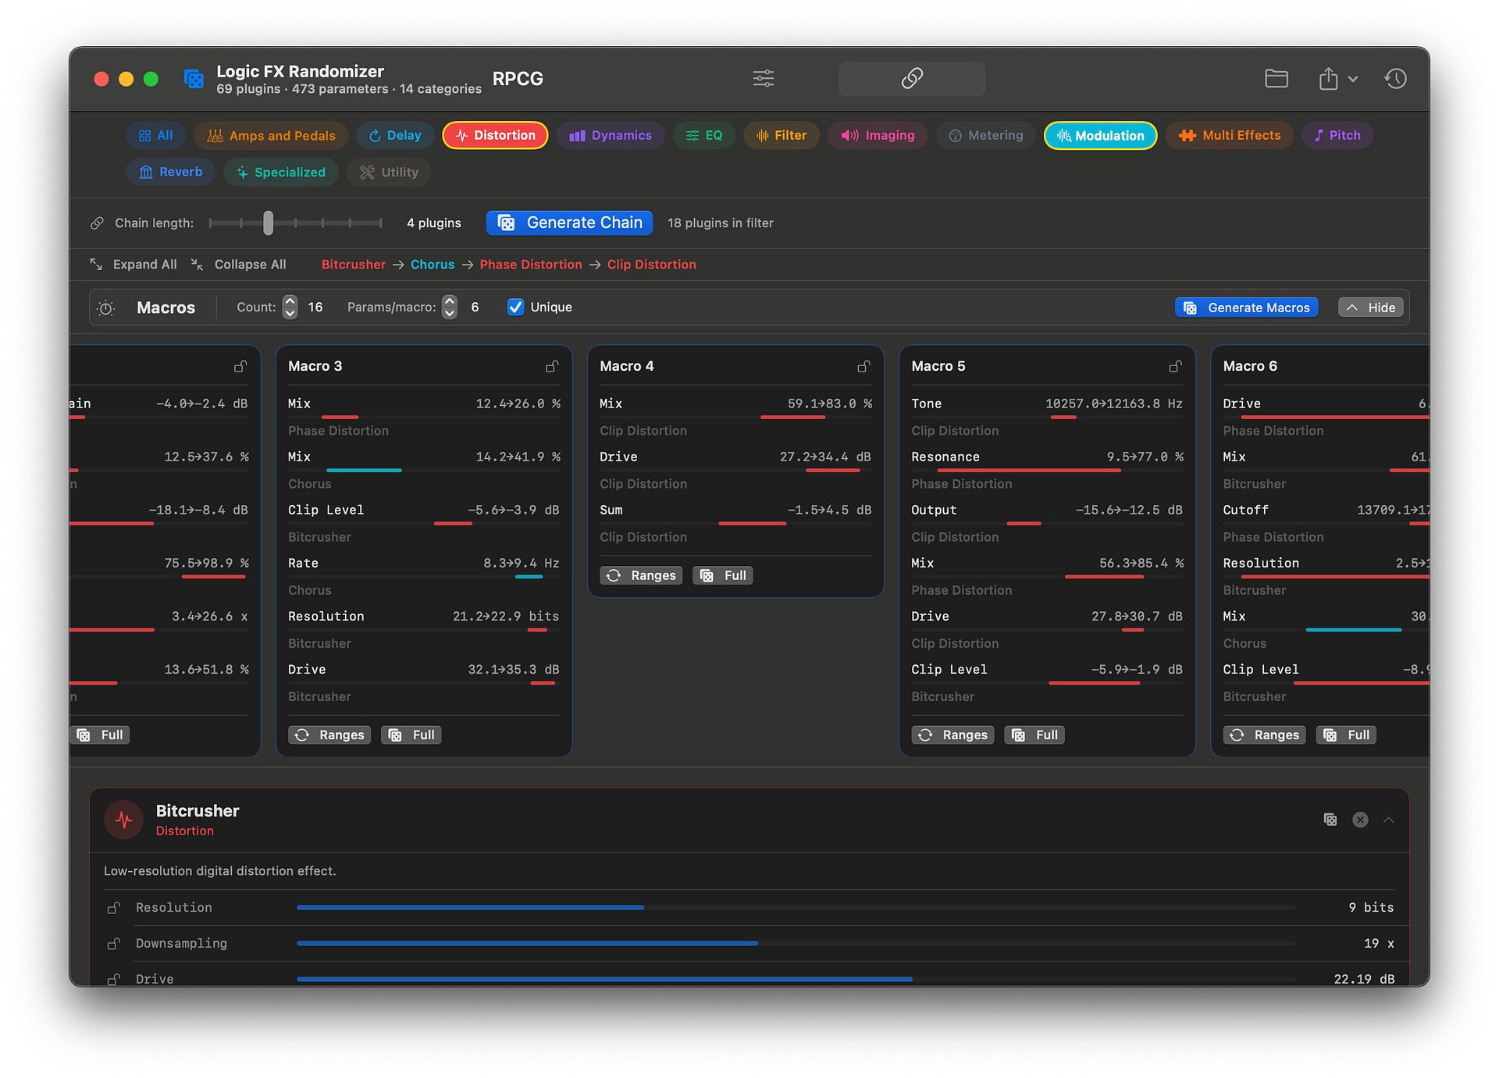The height and width of the screenshot is (1078, 1499).
Task: Select the Imaging category
Action: click(x=878, y=135)
